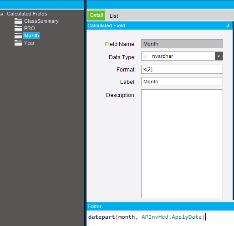Switch to the List tab
The width and height of the screenshot is (234, 226).
(x=114, y=16)
